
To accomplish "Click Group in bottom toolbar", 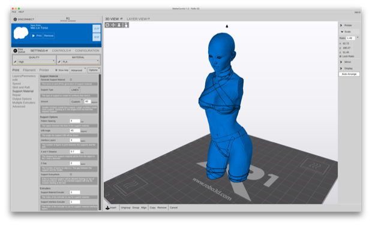I will click(x=136, y=207).
